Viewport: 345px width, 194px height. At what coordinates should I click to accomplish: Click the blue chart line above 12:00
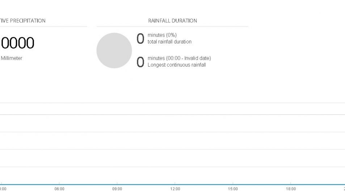coord(175,184)
